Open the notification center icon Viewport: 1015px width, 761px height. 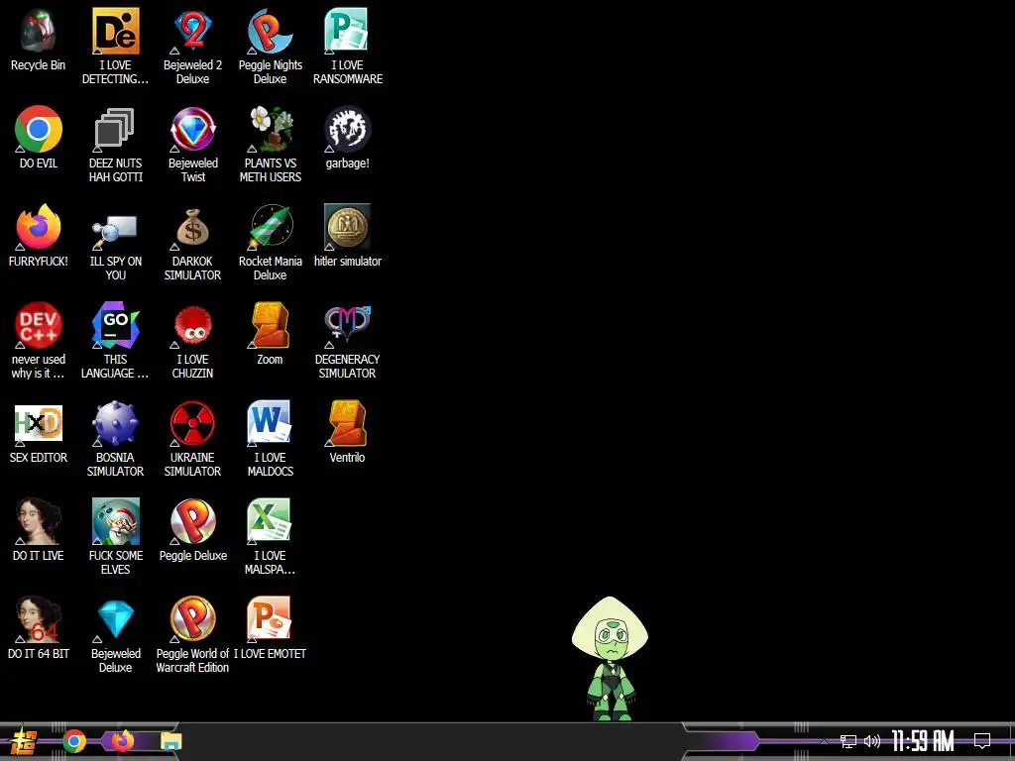point(982,741)
